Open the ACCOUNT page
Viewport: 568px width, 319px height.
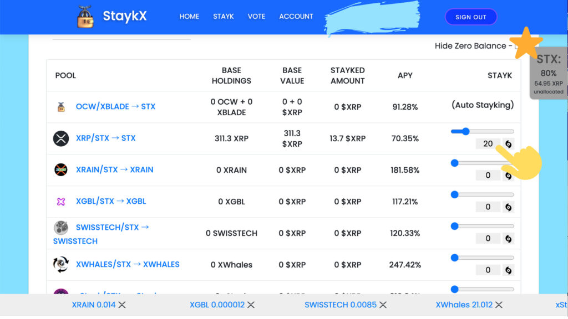click(x=296, y=17)
